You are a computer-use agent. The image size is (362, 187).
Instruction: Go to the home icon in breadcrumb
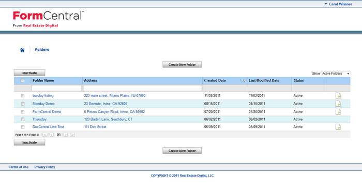coord(22,50)
